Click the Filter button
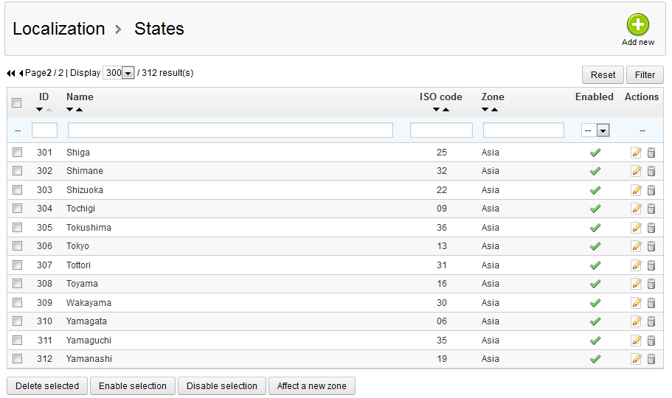This screenshot has width=672, height=398. (x=645, y=75)
